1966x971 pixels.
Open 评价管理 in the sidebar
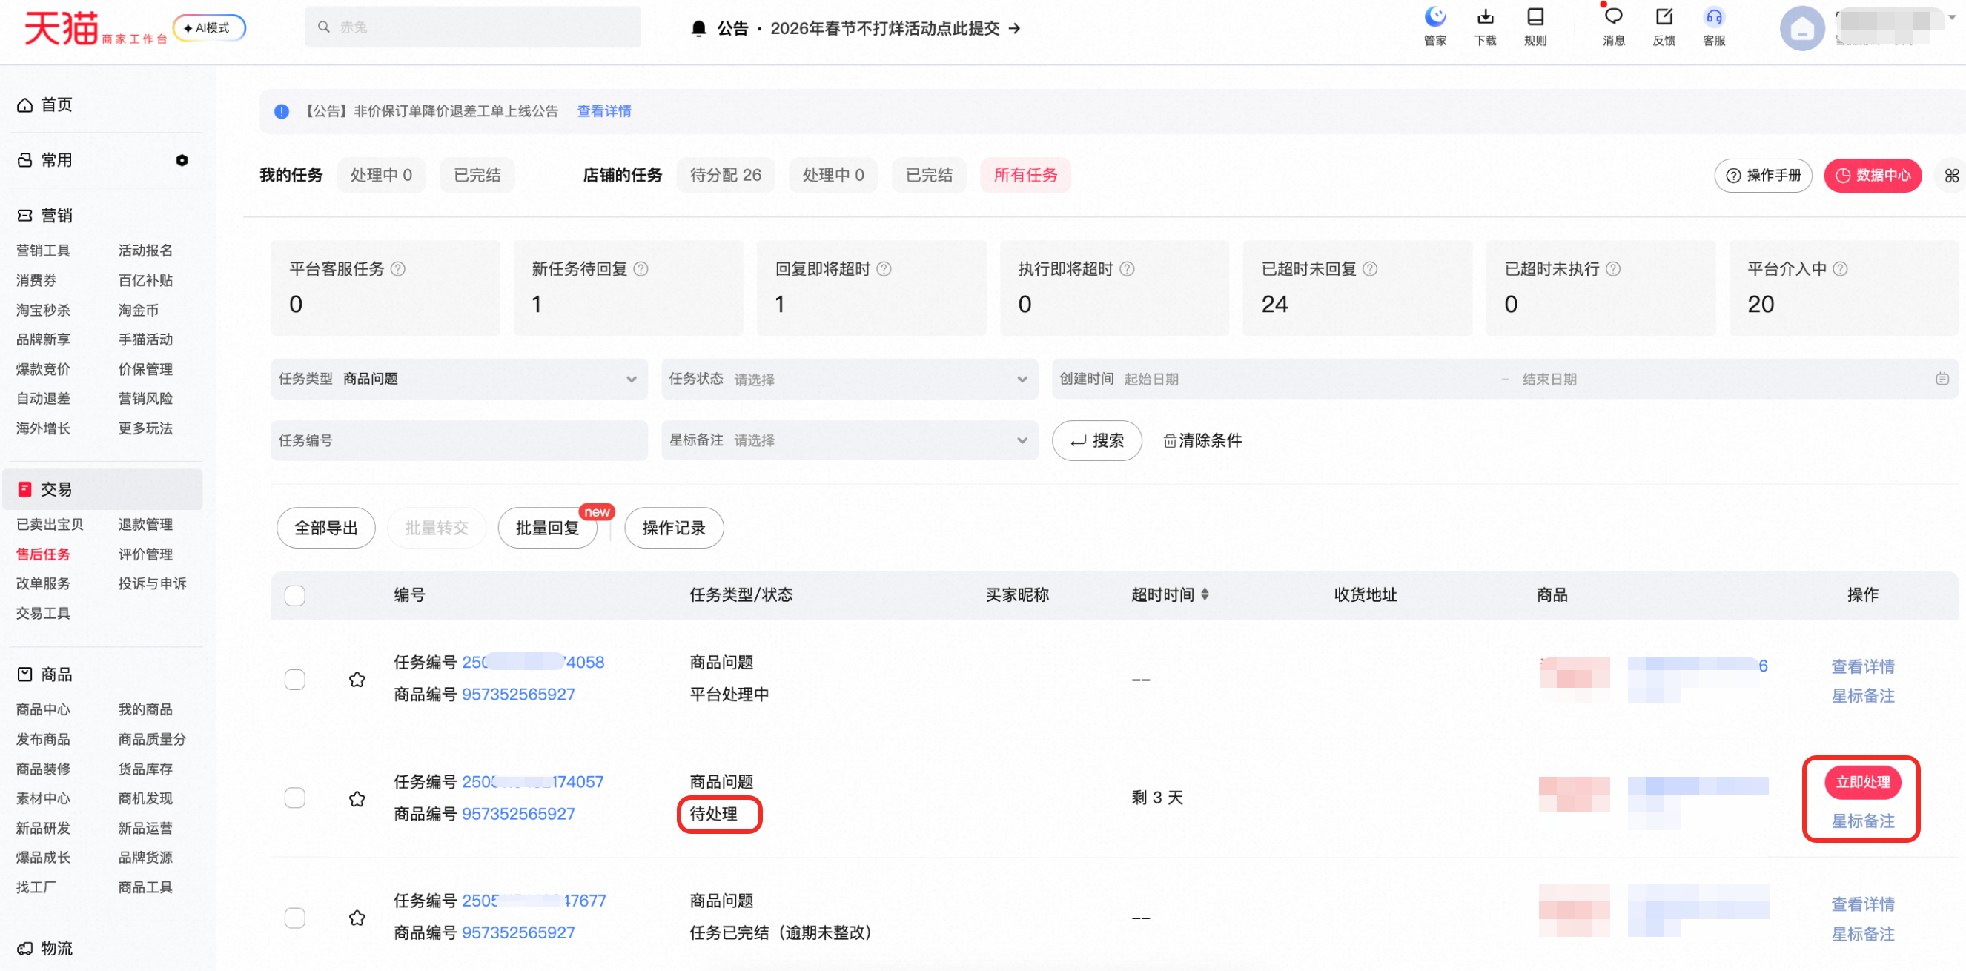145,554
